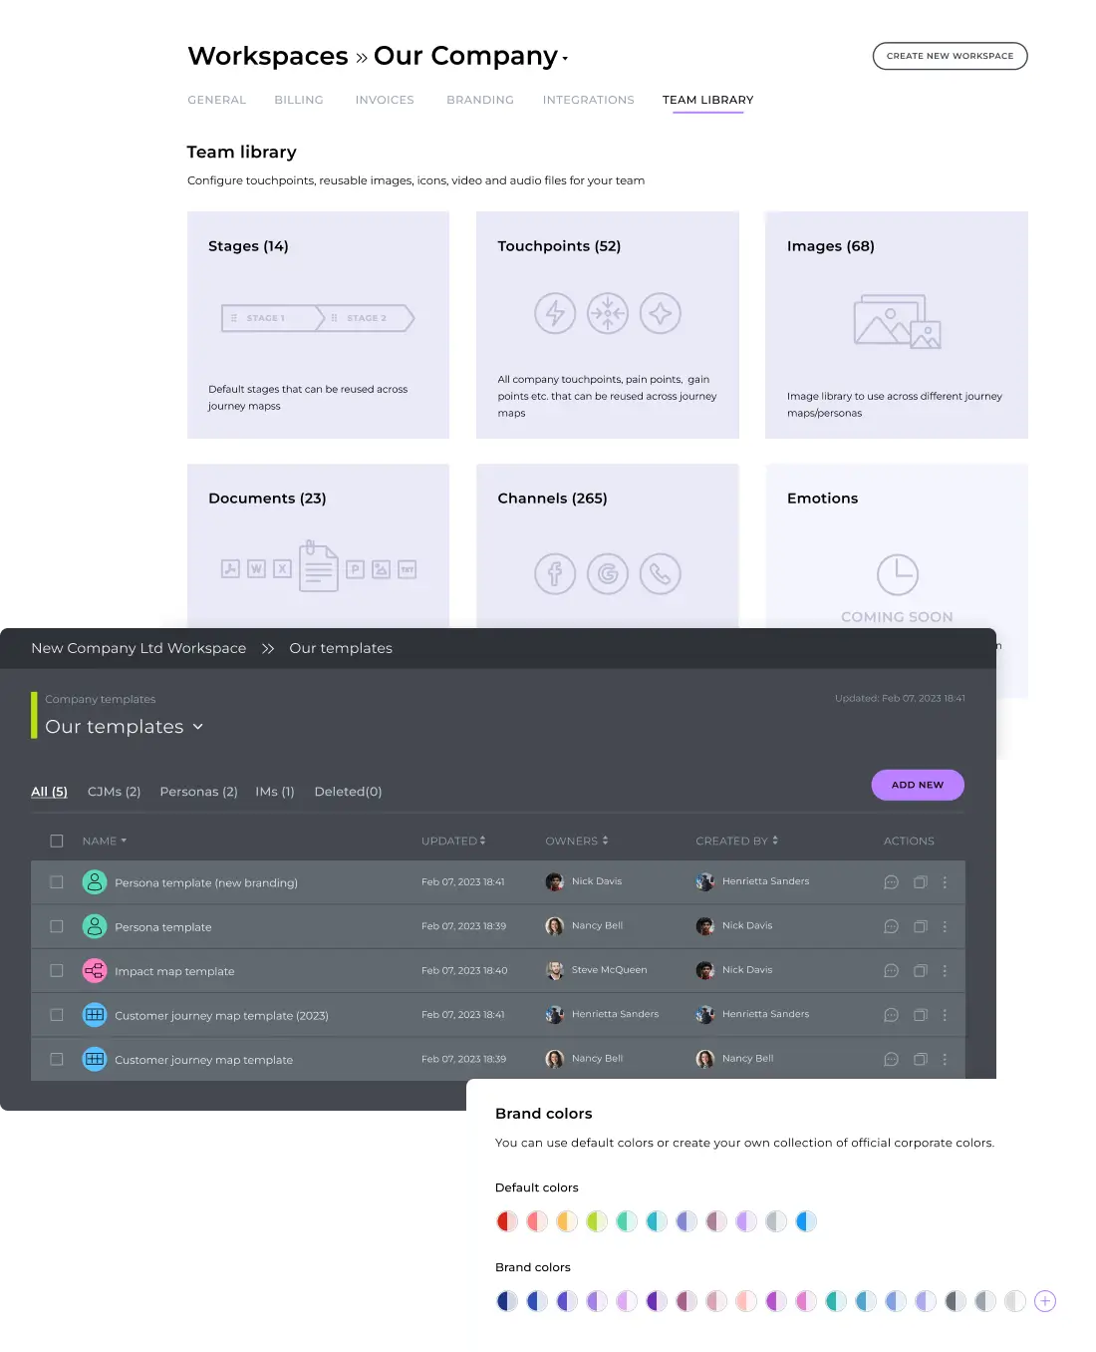Duplicate the Impact map template
The height and width of the screenshot is (1352, 1096).
[x=920, y=971]
